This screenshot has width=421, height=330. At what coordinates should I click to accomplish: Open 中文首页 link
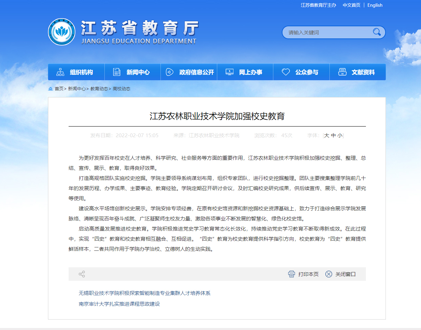pos(351,5)
